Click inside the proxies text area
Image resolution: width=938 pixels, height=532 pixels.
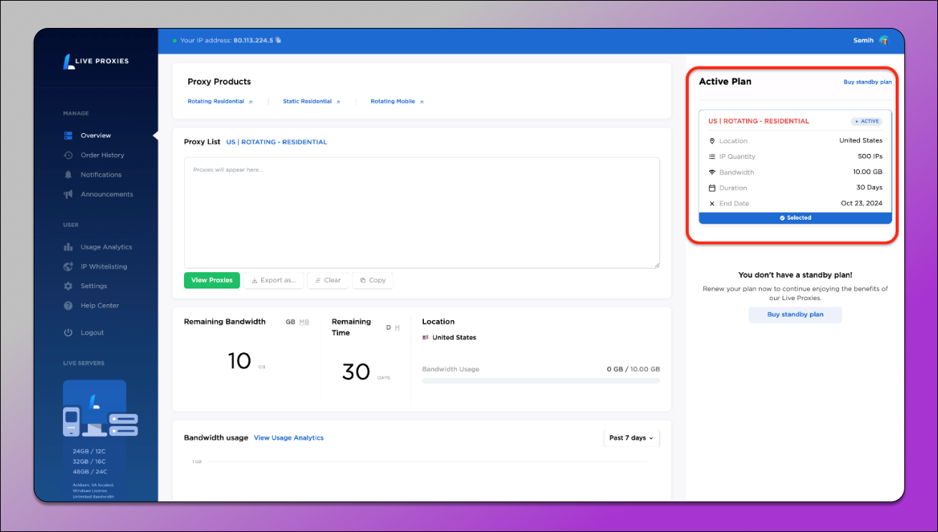[x=422, y=213]
